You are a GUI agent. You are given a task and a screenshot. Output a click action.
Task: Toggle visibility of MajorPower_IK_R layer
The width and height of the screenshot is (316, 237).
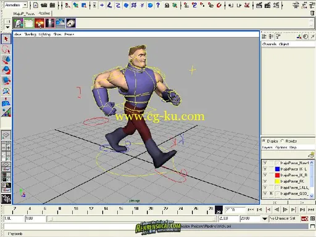pos(265,175)
